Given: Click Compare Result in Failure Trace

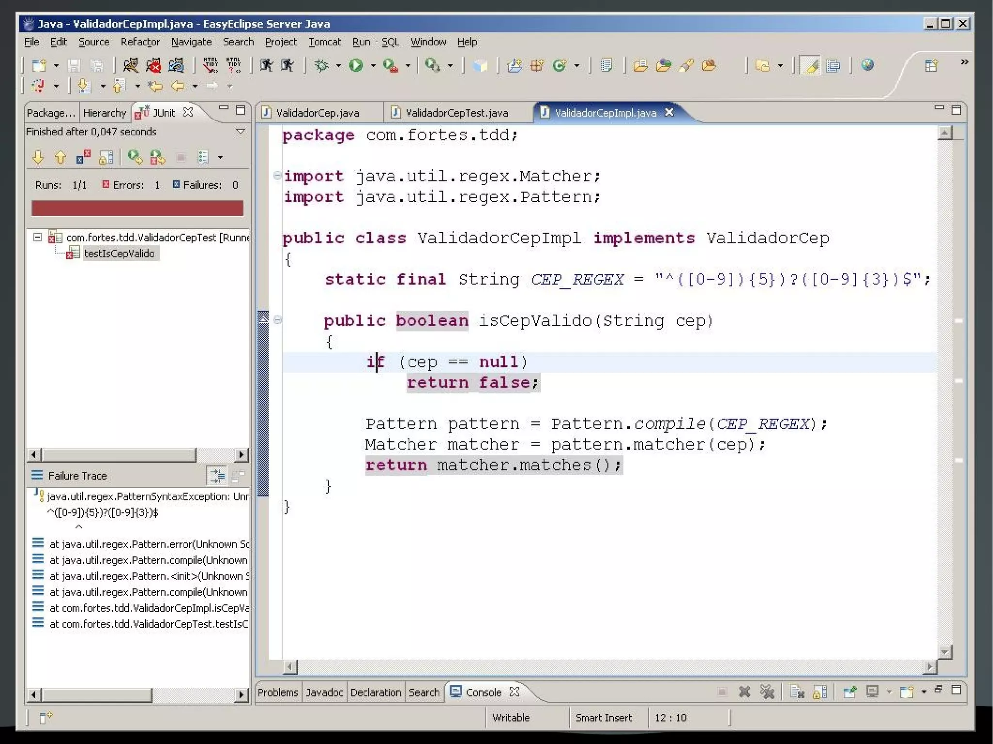Looking at the screenshot, I should 238,476.
